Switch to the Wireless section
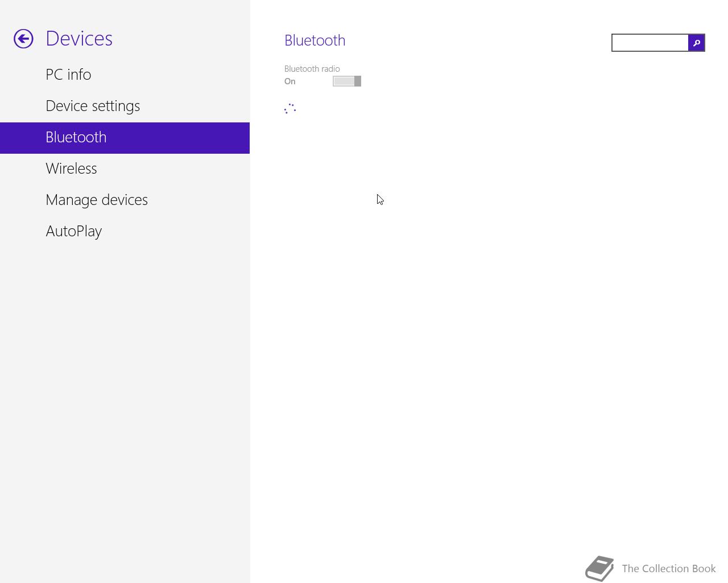This screenshot has width=728, height=583. tap(125, 169)
